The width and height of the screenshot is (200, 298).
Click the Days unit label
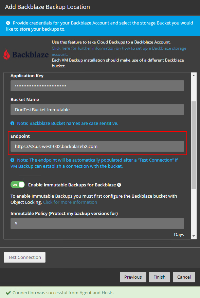[179, 234]
